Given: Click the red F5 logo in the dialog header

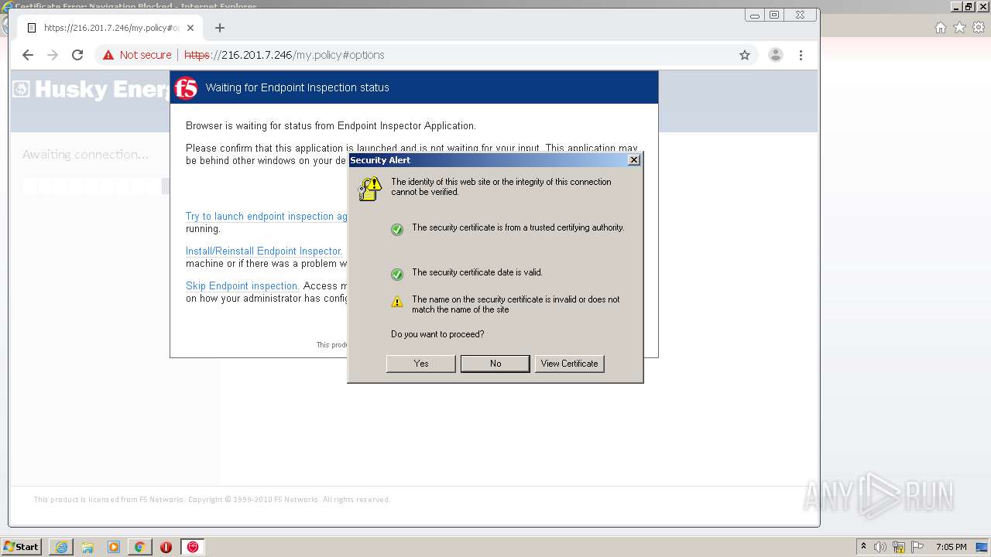Looking at the screenshot, I should point(186,88).
